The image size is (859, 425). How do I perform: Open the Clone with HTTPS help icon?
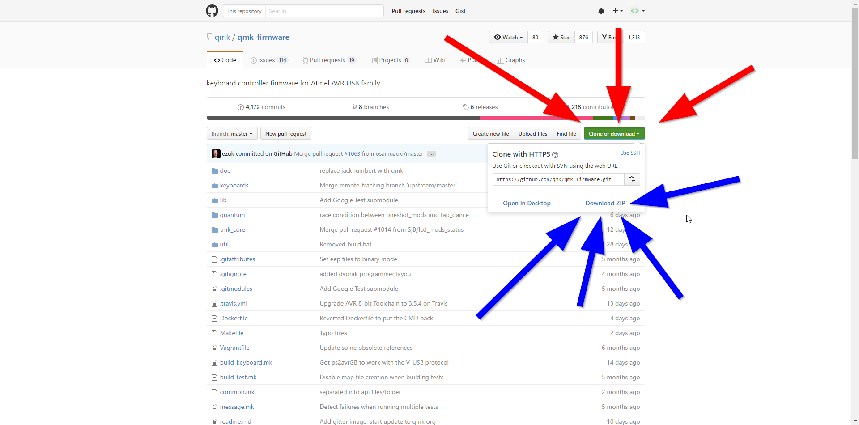555,155
